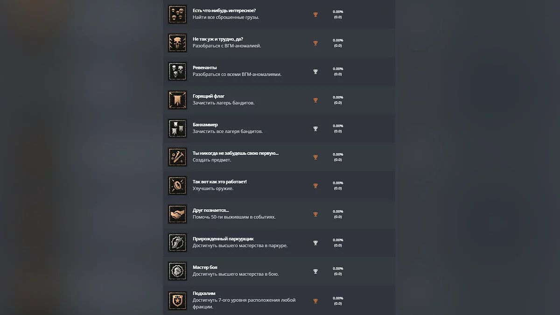Click the burning flag 'Горящий флаг' icon
The image size is (560, 315).
[177, 100]
